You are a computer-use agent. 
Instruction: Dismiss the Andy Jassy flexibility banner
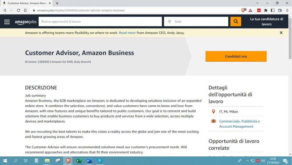point(281,33)
